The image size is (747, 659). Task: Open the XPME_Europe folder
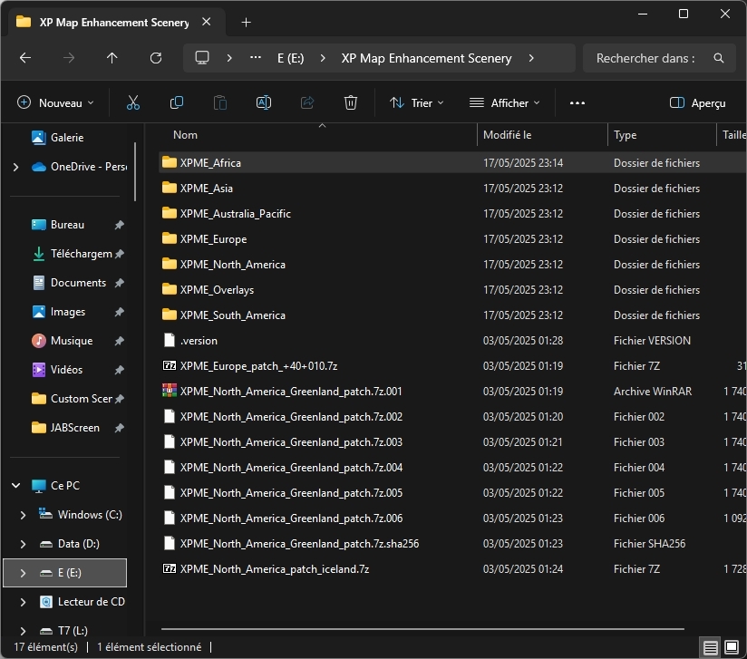tap(213, 239)
